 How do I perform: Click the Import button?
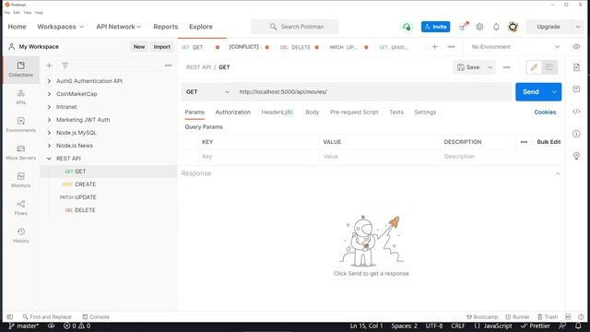[x=162, y=47]
